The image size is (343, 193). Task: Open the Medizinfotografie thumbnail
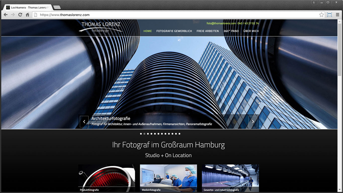168,178
